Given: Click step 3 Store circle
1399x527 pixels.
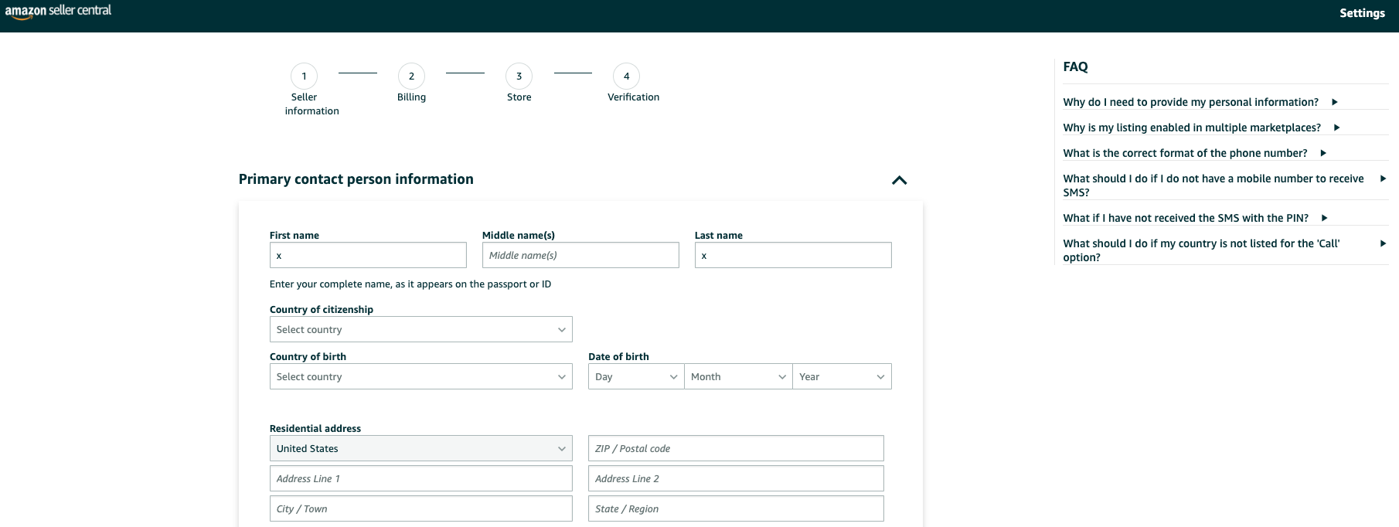Looking at the screenshot, I should (519, 76).
